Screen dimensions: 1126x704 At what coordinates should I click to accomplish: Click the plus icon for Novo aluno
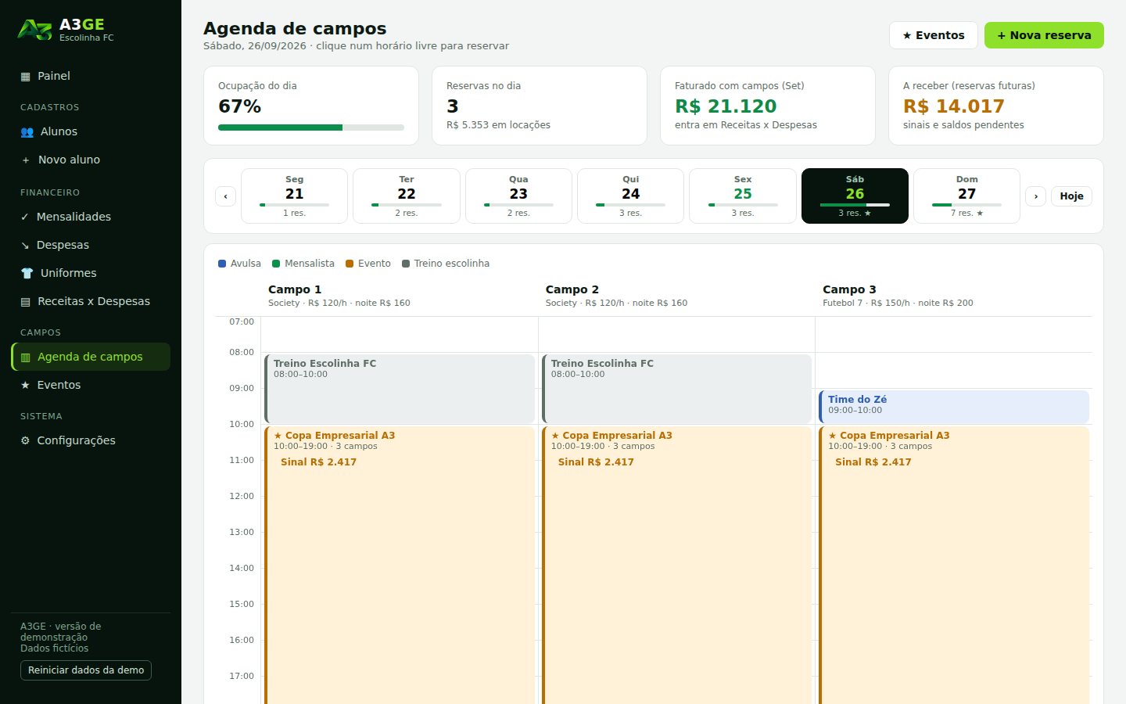(x=26, y=160)
